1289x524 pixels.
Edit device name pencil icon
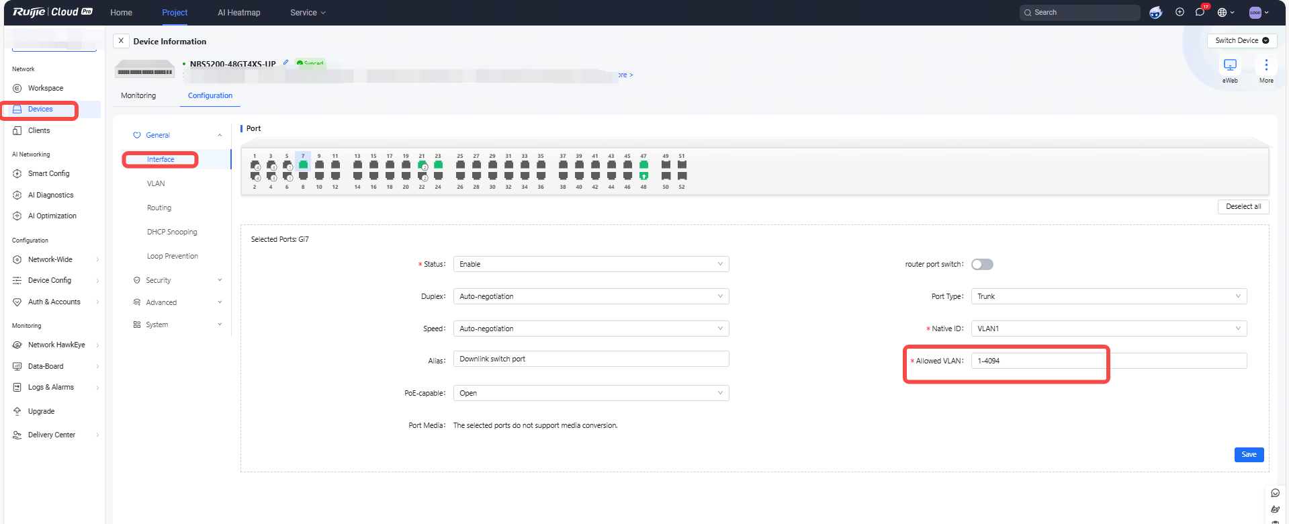coord(285,62)
